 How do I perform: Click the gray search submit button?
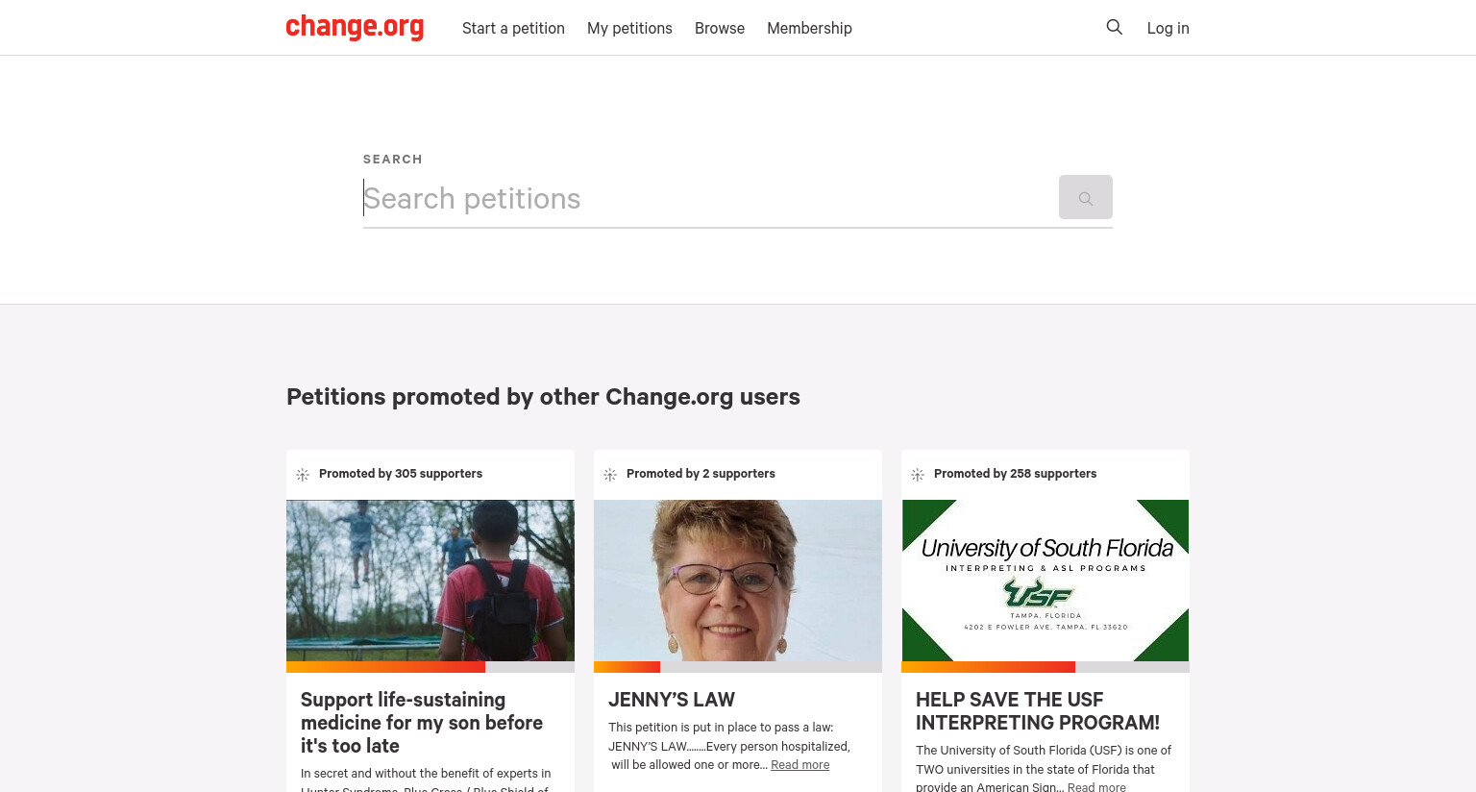(1085, 197)
